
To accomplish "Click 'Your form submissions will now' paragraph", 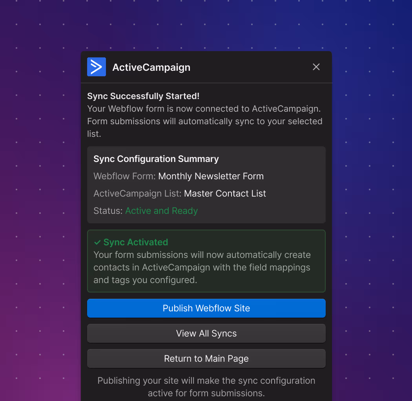I will (x=202, y=267).
